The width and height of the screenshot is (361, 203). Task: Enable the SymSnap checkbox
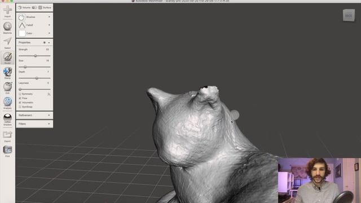tap(20, 107)
